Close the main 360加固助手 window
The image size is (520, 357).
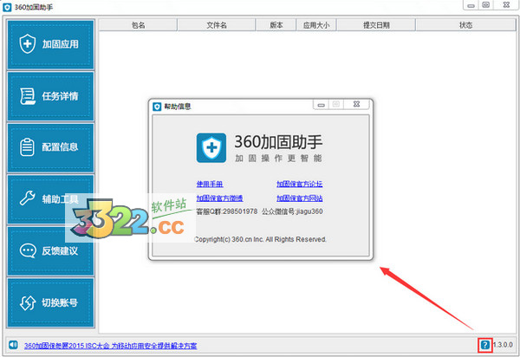coord(506,5)
